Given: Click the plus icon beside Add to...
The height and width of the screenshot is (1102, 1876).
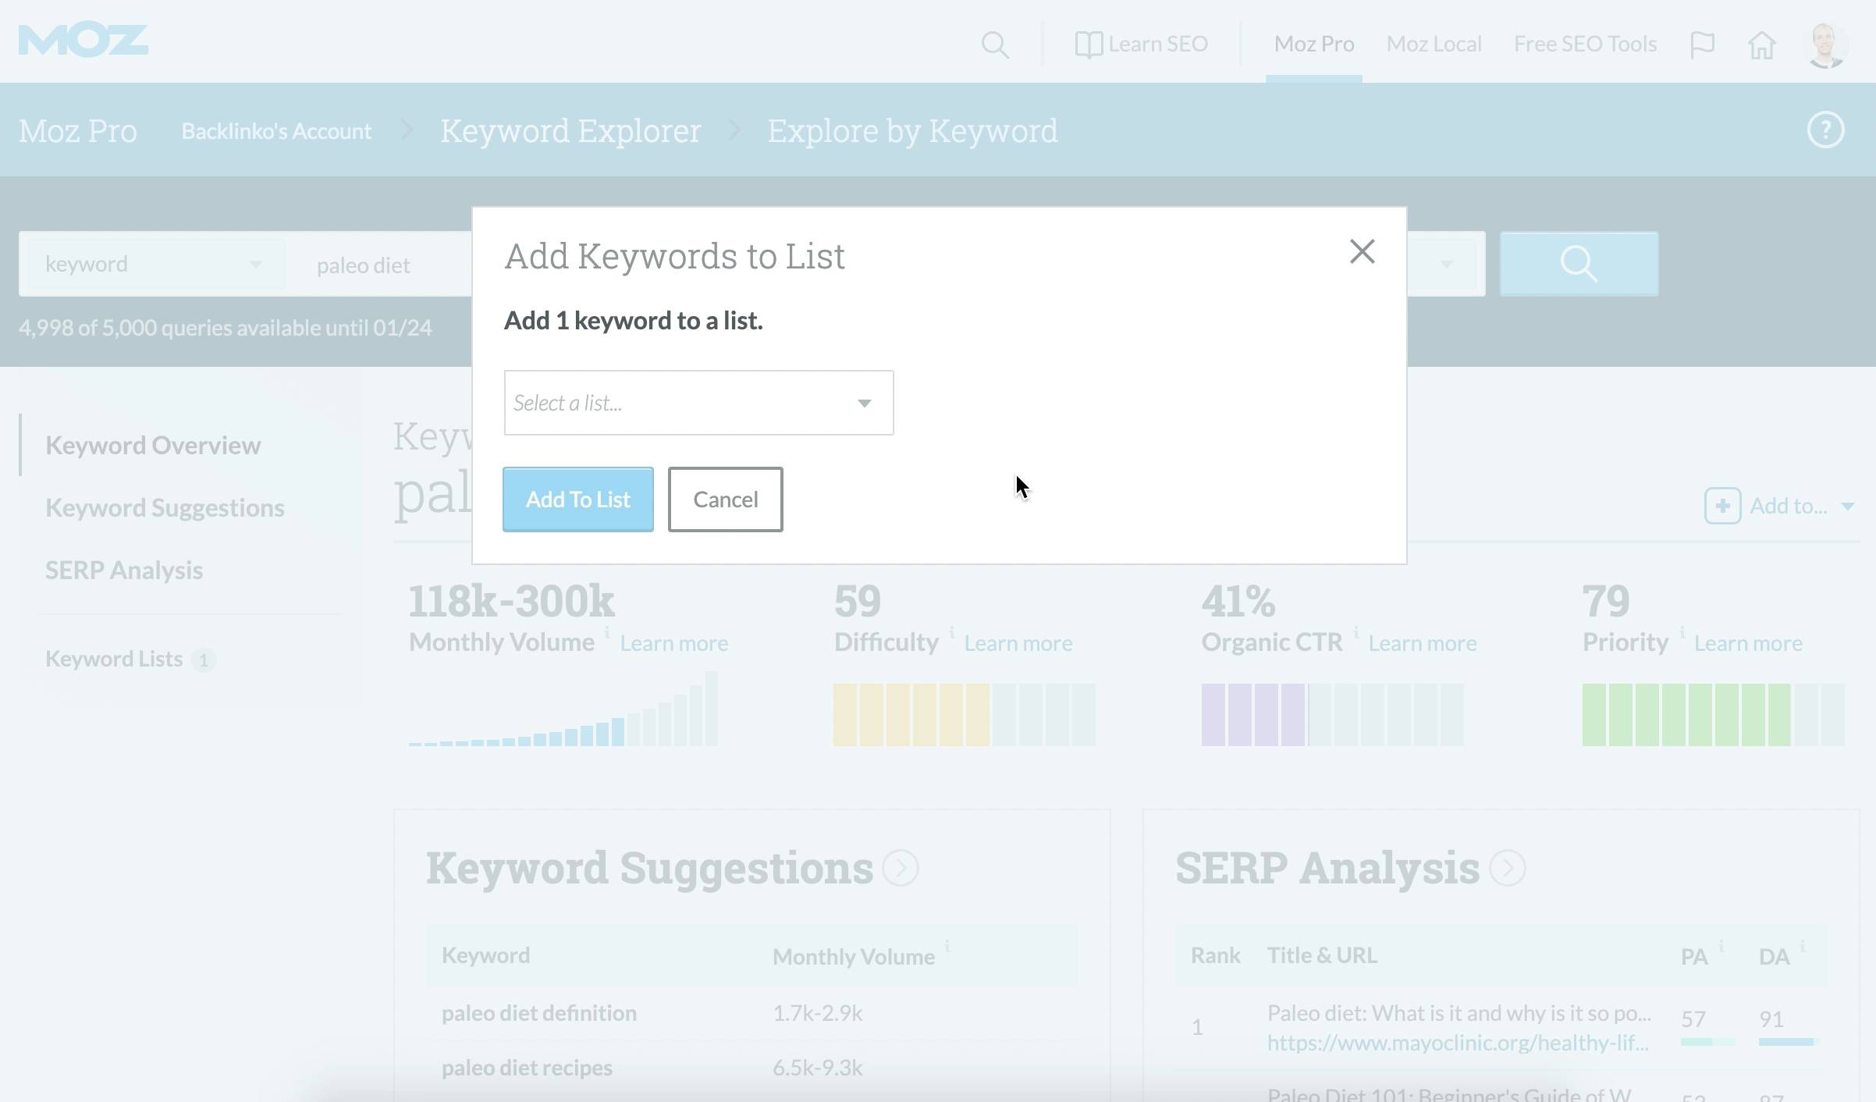Looking at the screenshot, I should point(1722,507).
